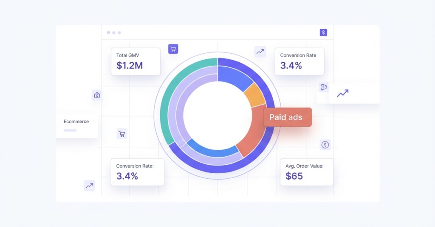Click the light shopping cart icon near Ecommerce card

(x=122, y=134)
